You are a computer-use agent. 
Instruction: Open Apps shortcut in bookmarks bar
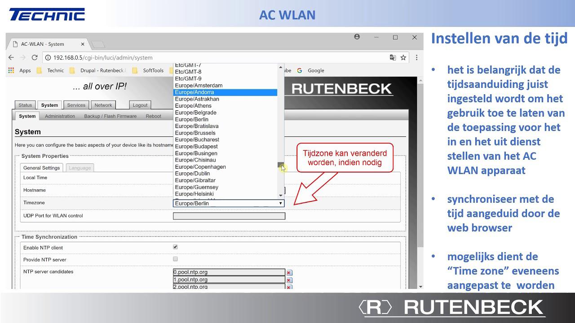click(20, 70)
